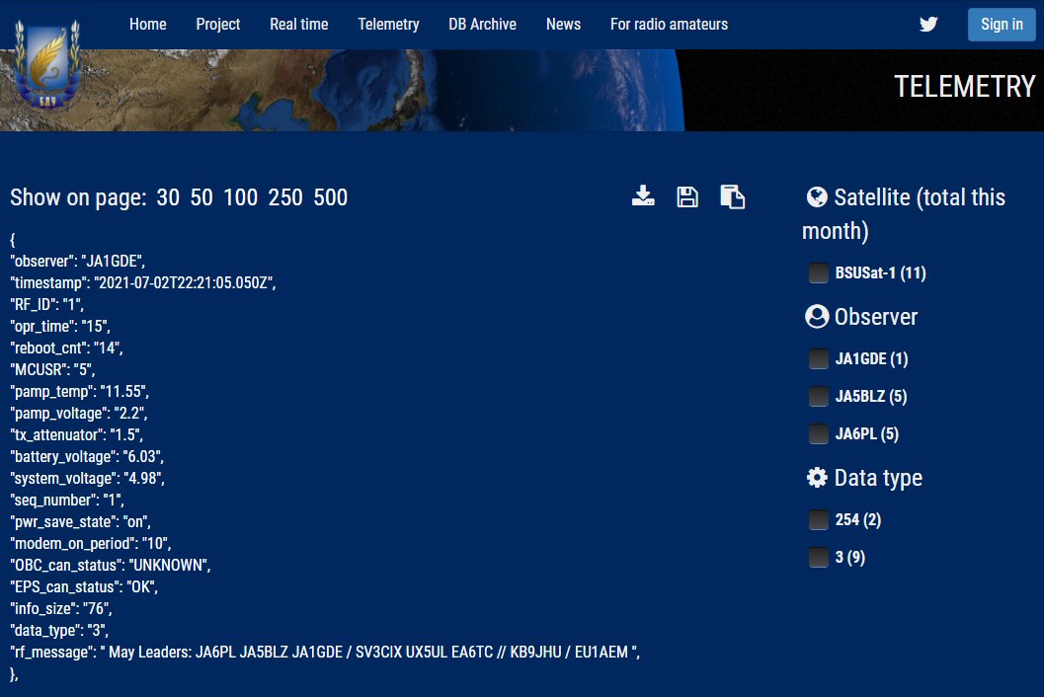Viewport: 1044px width, 697px height.
Task: Show 50 entries on page
Action: [201, 197]
